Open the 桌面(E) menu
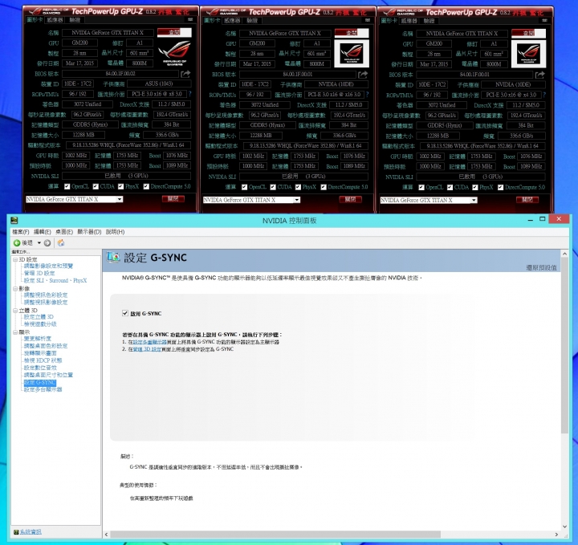 [64, 232]
